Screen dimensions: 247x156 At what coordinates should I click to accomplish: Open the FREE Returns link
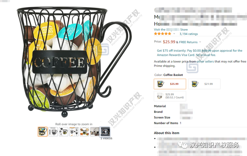click(188, 42)
